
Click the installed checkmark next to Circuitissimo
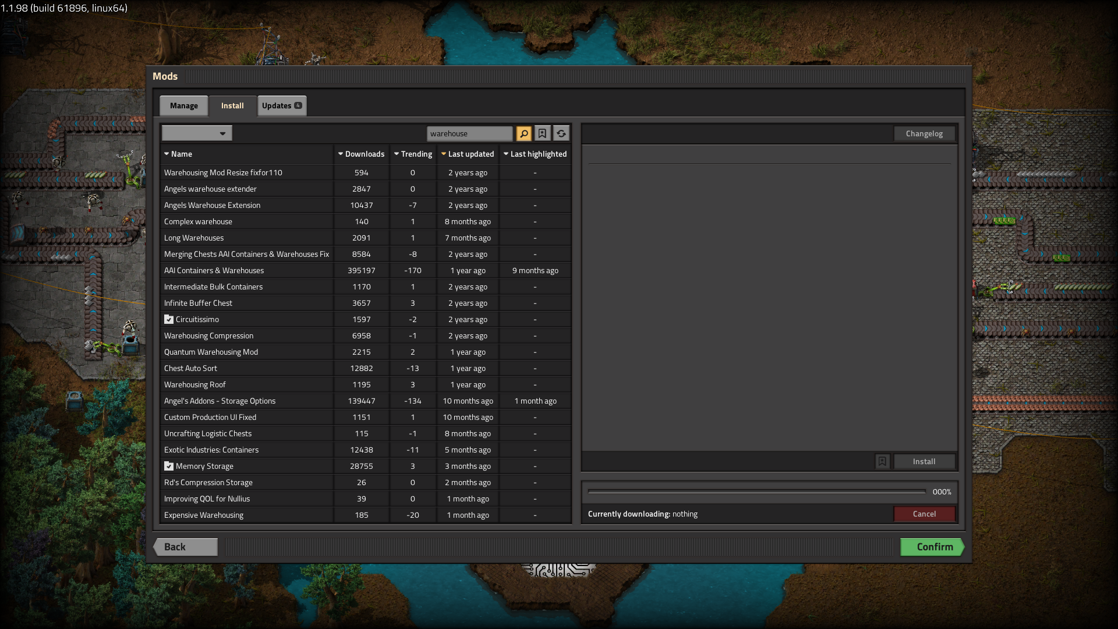point(169,319)
